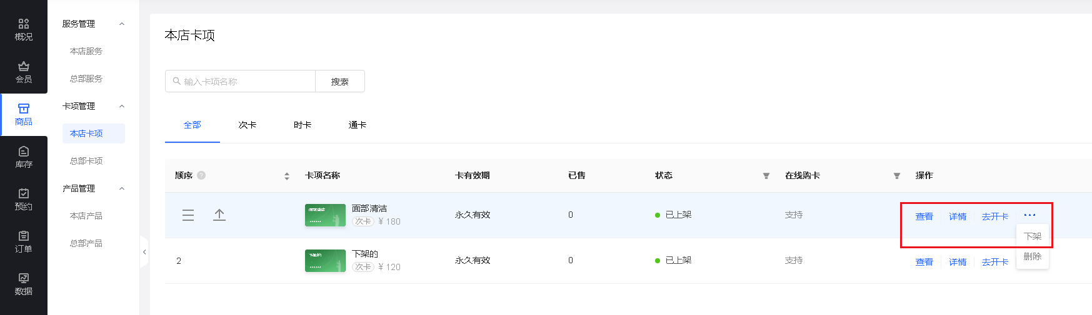
Task: Click the move-to-top arrow for 面部清洁
Action: coord(219,215)
